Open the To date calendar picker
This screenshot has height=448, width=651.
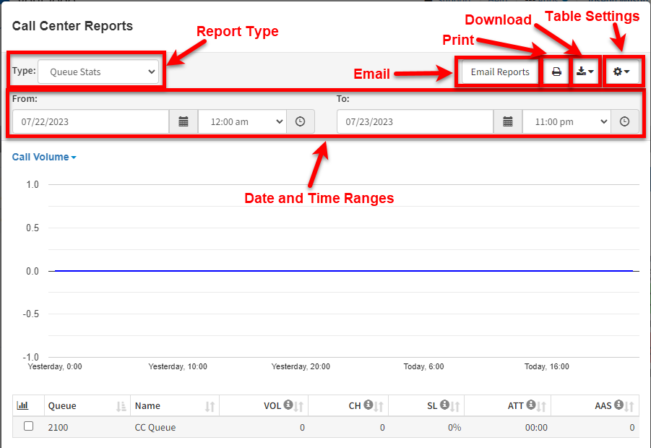coord(508,121)
